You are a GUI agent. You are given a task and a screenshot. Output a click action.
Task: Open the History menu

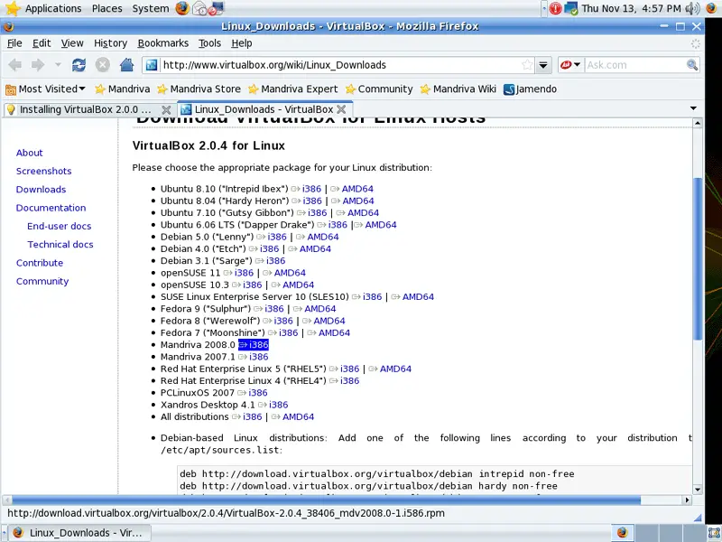[110, 43]
